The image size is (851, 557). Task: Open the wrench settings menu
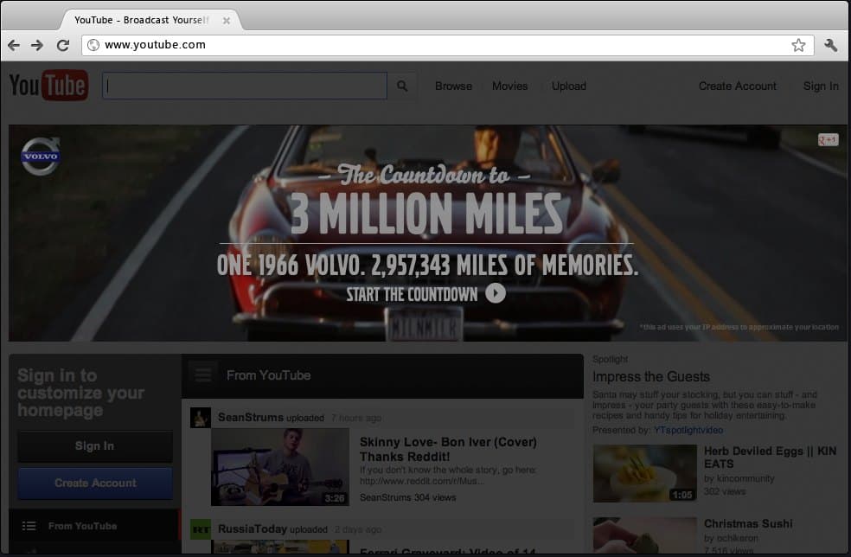click(831, 45)
